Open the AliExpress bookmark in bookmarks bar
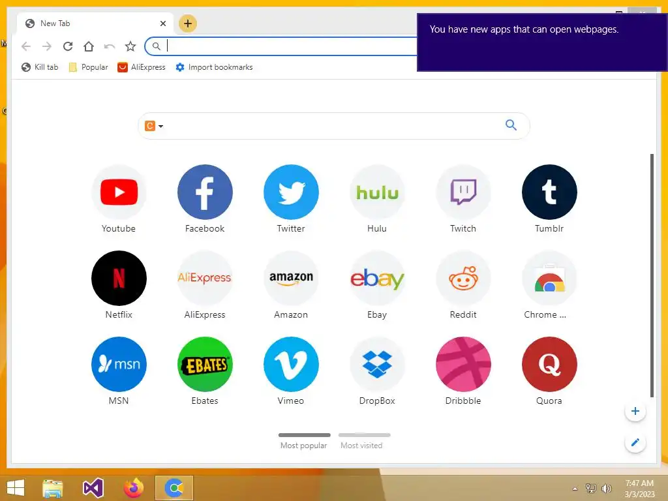 [x=142, y=67]
